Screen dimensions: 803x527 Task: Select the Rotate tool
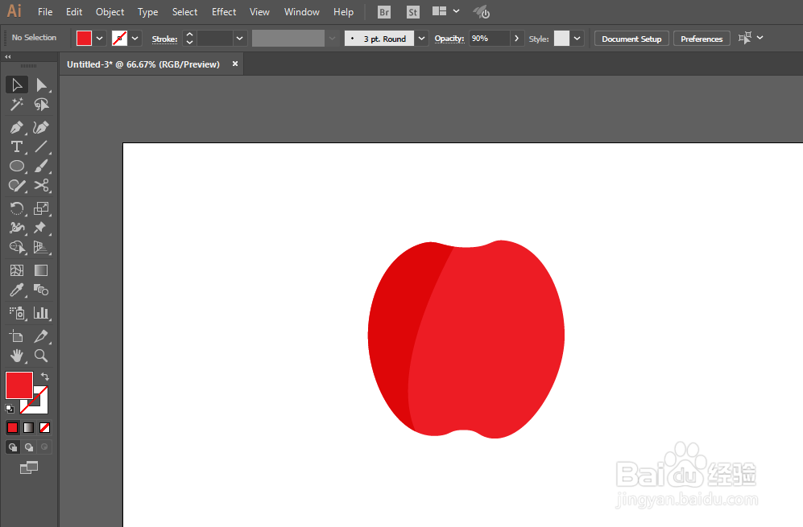point(16,208)
